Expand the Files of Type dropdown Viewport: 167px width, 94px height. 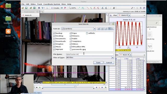tap(112, 57)
